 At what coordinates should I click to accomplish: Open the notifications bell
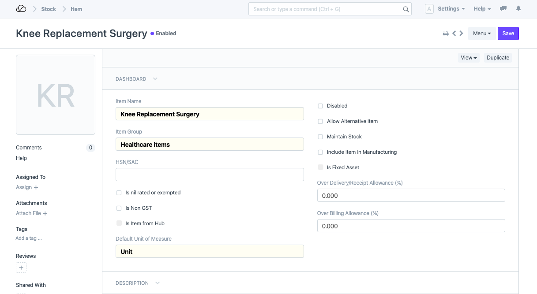(518, 9)
